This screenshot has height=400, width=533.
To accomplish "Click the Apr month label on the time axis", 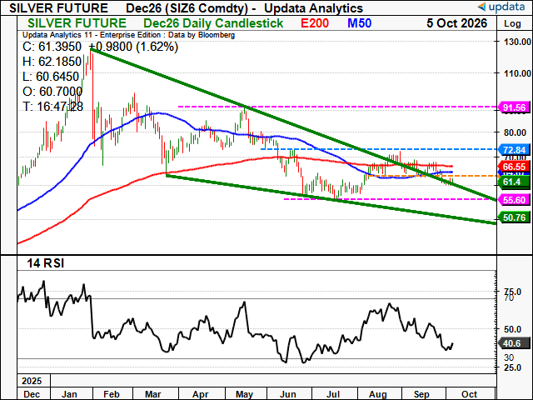I will [200, 394].
